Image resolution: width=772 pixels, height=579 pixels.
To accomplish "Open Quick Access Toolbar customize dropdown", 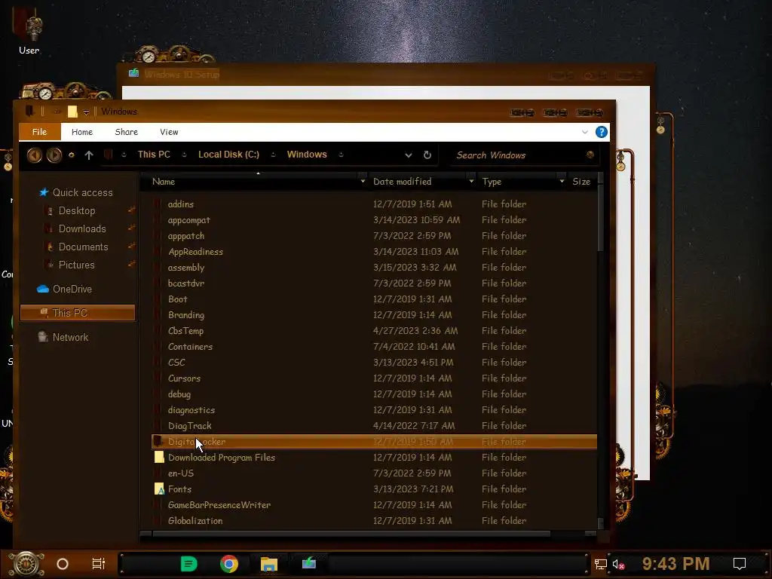I will click(86, 112).
